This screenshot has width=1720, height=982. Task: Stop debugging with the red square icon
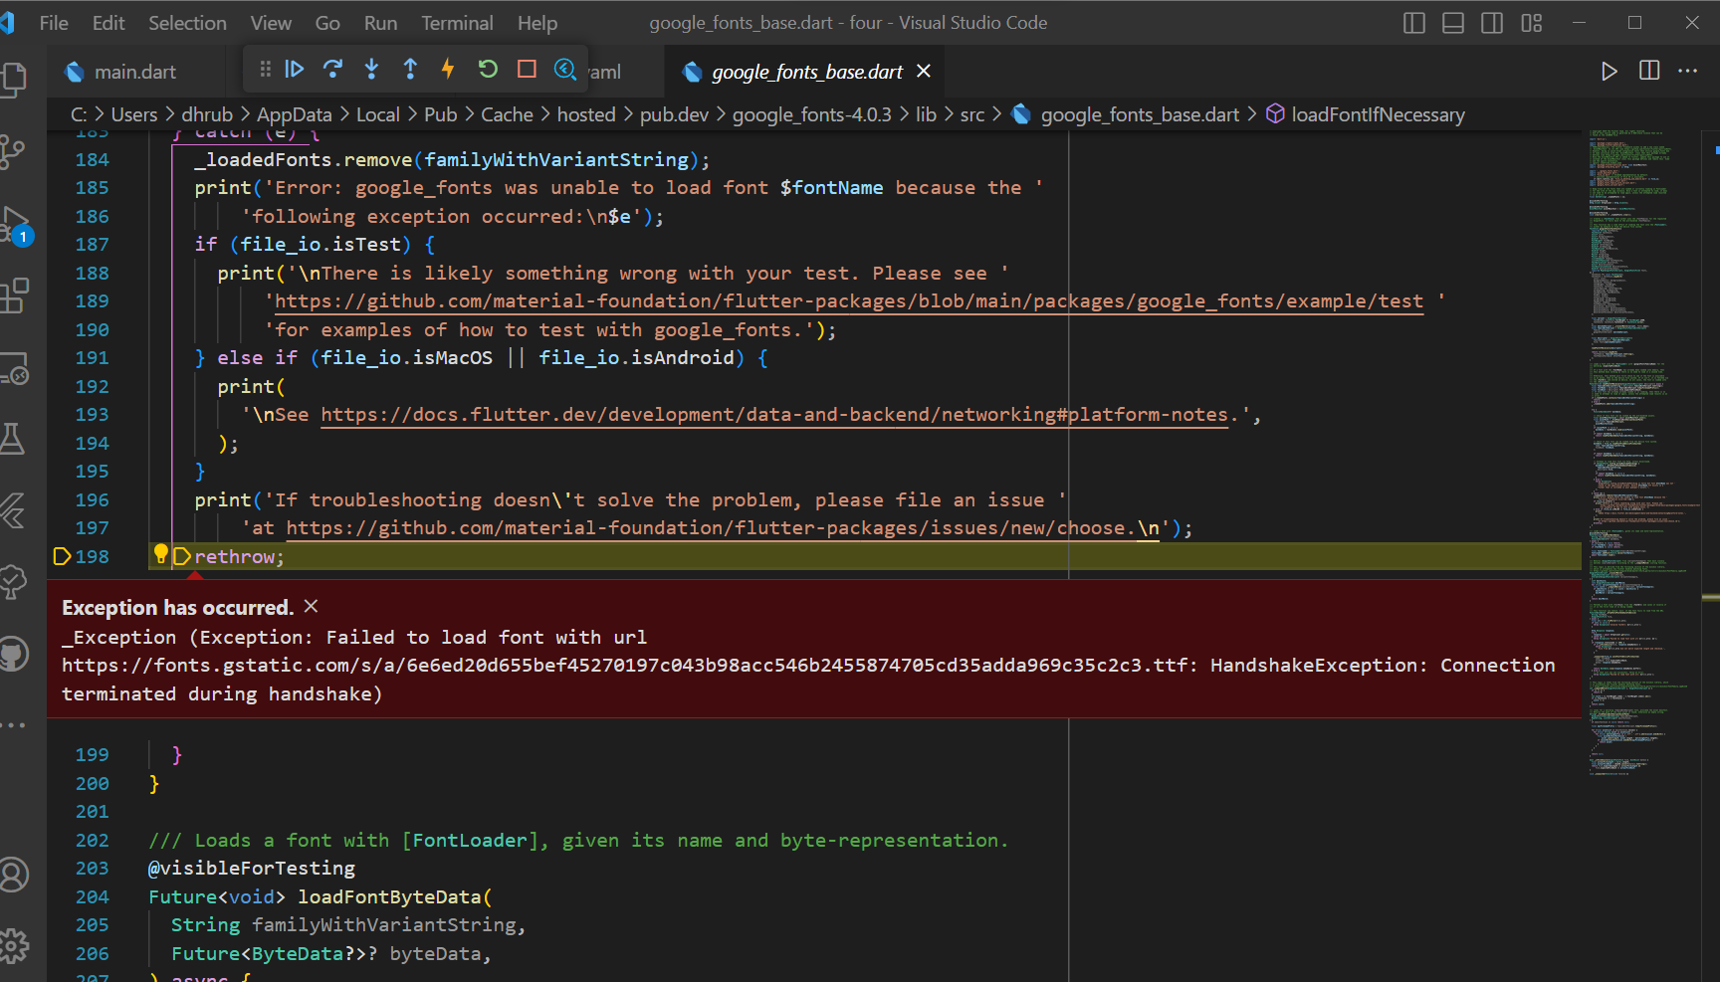pyautogui.click(x=526, y=69)
